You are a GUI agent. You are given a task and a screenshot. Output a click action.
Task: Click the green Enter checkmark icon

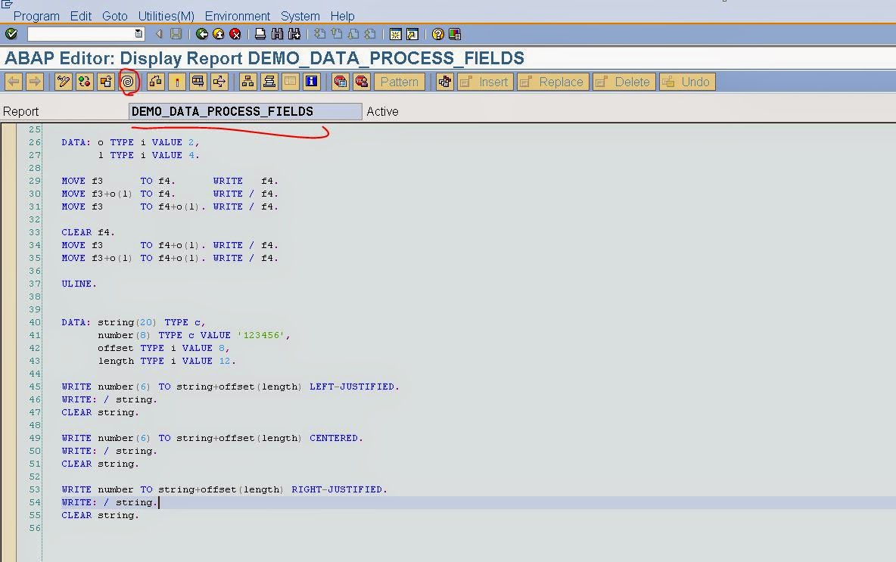[x=11, y=33]
